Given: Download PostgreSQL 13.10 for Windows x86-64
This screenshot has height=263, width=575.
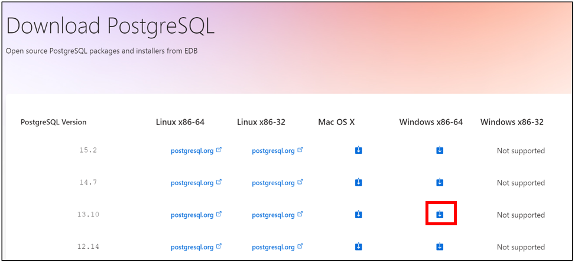Looking at the screenshot, I should coord(440,214).
